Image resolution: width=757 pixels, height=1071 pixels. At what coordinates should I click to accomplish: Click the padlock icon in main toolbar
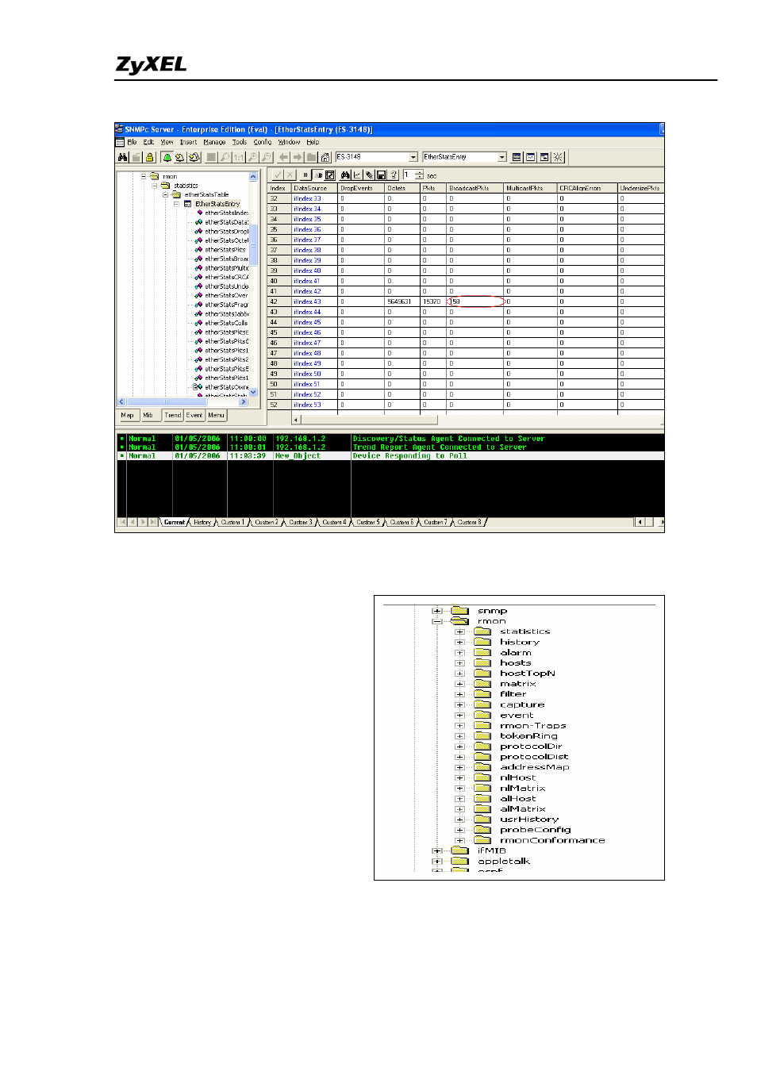pyautogui.click(x=149, y=157)
